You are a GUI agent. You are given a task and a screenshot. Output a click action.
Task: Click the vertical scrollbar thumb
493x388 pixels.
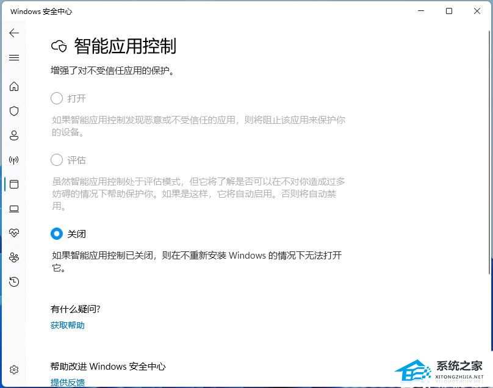tap(490, 153)
